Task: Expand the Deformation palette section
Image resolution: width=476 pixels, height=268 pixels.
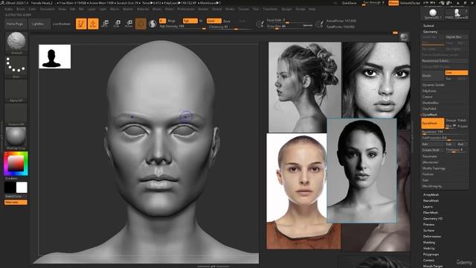Action: click(x=431, y=237)
